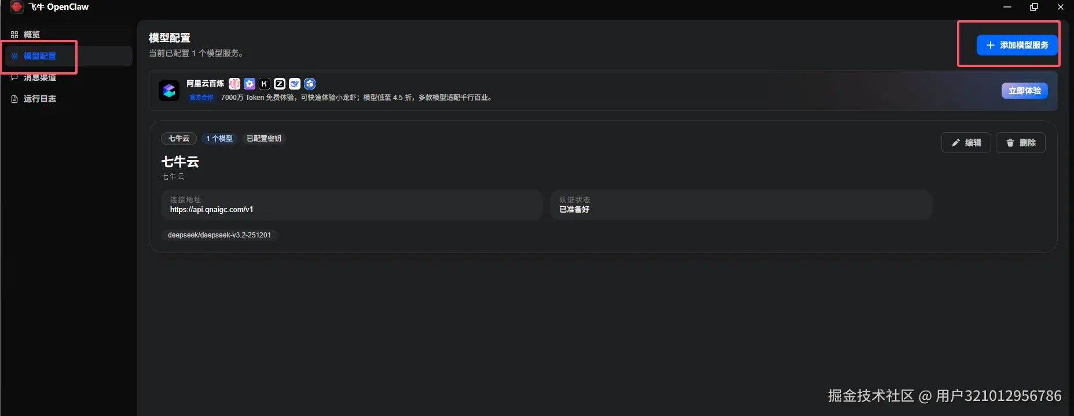1074x416 pixels.
Task: Click the black K Kimi icon
Action: [x=265, y=84]
